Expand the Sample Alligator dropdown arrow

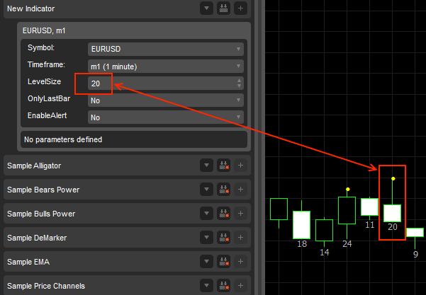tap(206, 166)
